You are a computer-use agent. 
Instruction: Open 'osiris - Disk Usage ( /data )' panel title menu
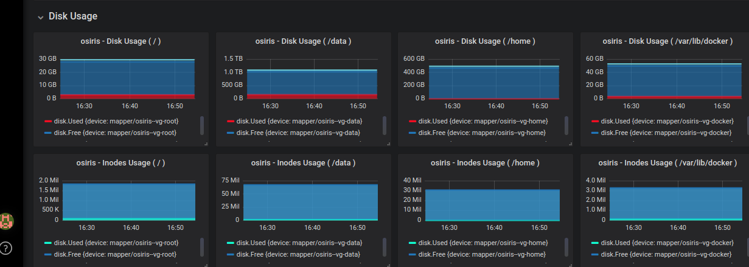click(x=303, y=41)
